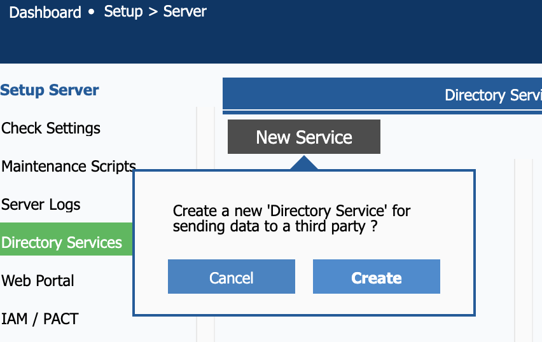
Task: Select Server Logs from the sidebar
Action: (41, 205)
